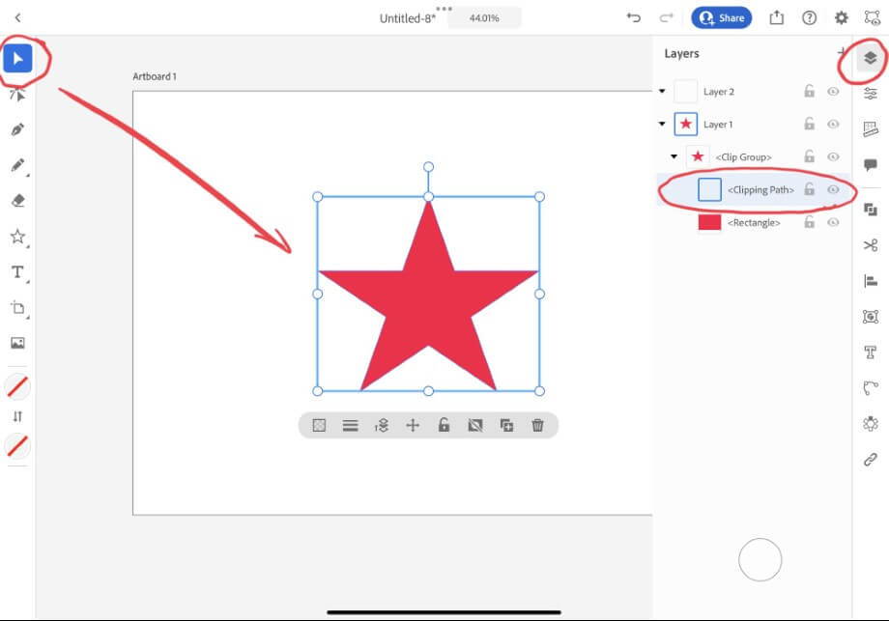Open the 44.01% zoom level field

tap(484, 18)
